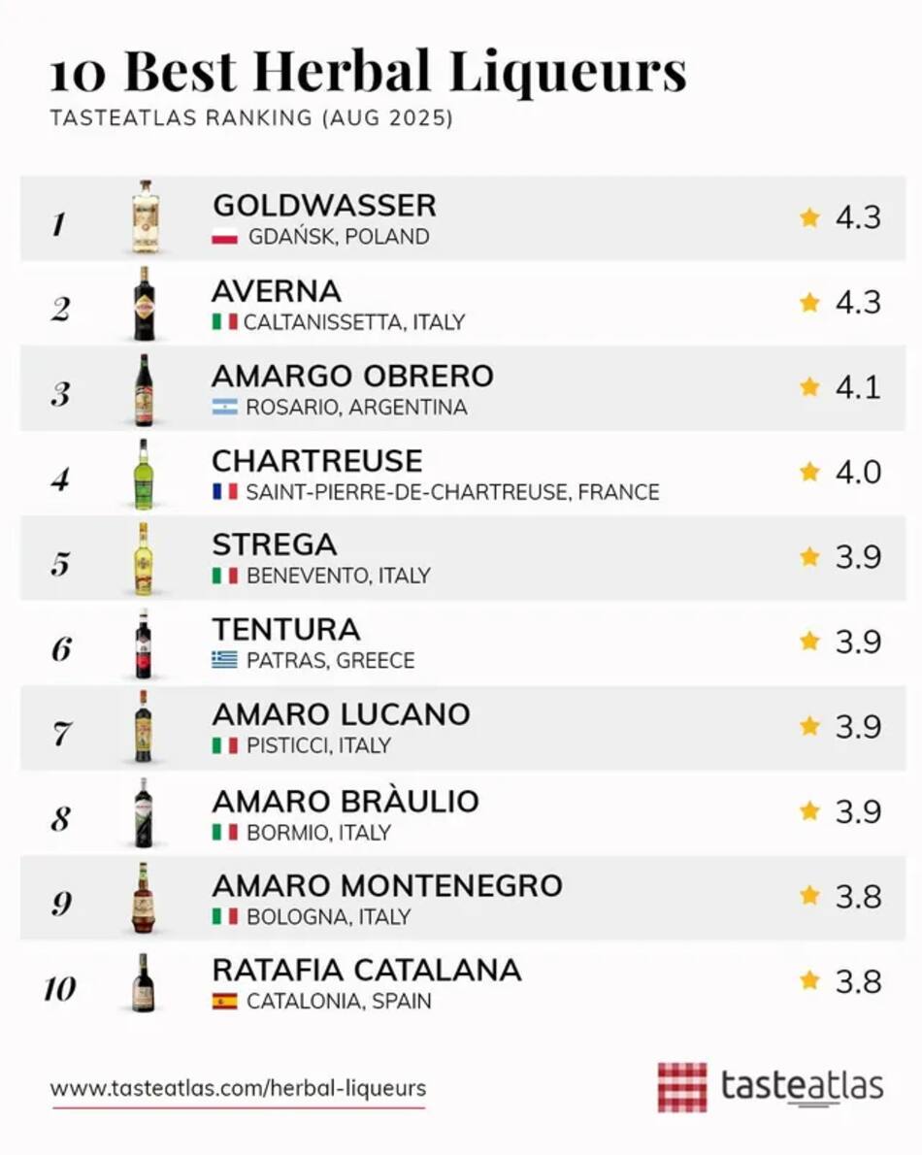The height and width of the screenshot is (1155, 922).
Task: Click the Spain flag beside Catalonia
Action: coord(224,1001)
